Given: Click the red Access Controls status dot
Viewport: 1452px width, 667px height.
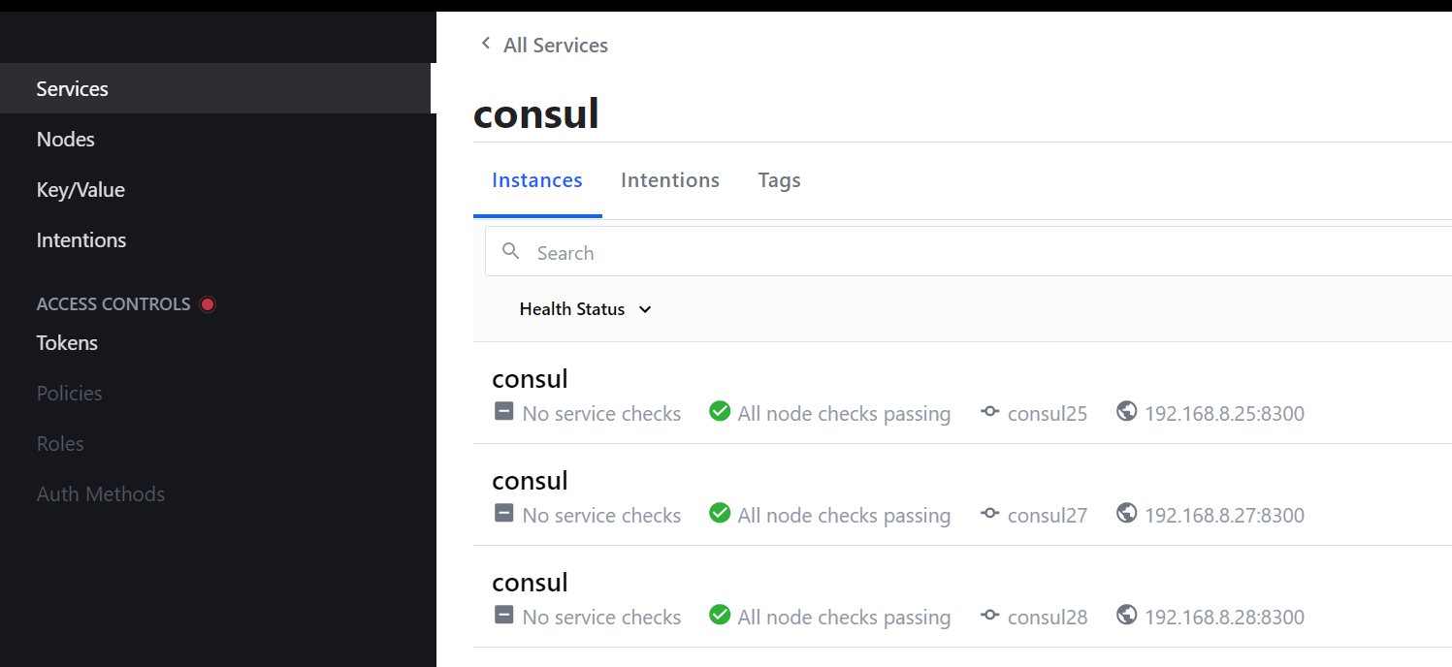Looking at the screenshot, I should click(x=207, y=303).
